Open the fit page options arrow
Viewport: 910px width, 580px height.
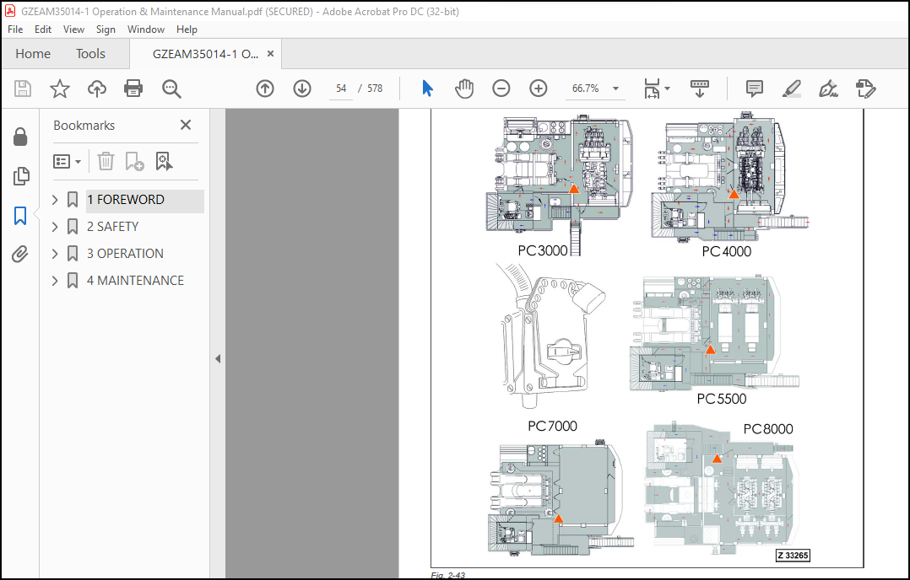(x=668, y=89)
